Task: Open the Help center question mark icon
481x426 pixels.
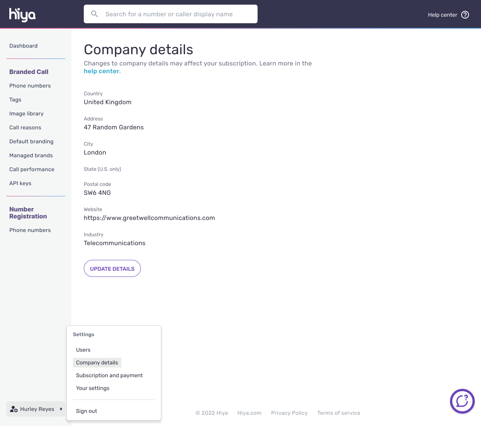Action: [465, 14]
